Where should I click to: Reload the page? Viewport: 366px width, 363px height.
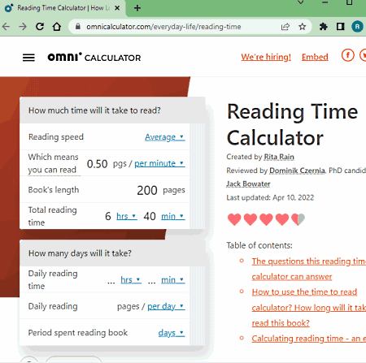tap(40, 27)
